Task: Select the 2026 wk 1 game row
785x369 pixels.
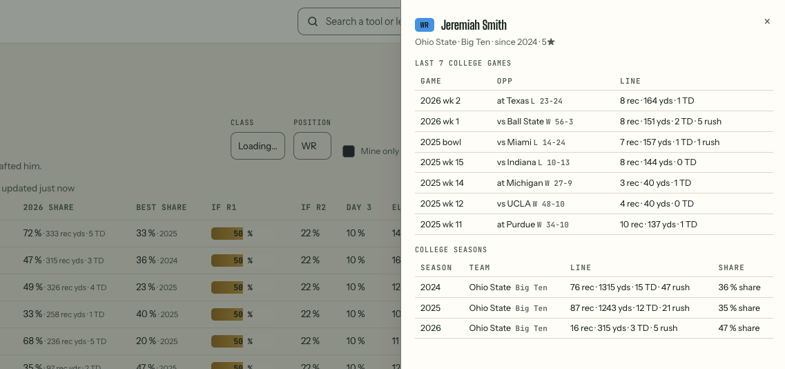Action: click(594, 122)
